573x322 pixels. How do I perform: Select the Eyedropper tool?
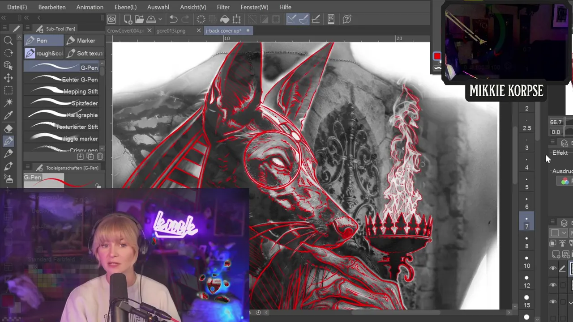(8, 116)
